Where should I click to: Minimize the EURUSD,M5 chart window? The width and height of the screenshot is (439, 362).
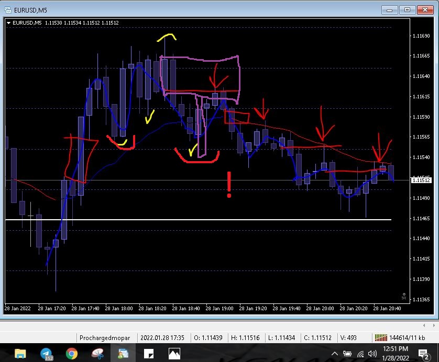click(x=389, y=10)
